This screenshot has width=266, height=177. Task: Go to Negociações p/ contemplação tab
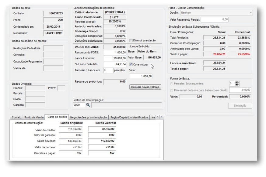click(x=89, y=117)
